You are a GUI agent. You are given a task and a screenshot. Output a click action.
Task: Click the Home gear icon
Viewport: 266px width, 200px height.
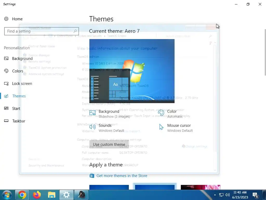click(x=6, y=19)
